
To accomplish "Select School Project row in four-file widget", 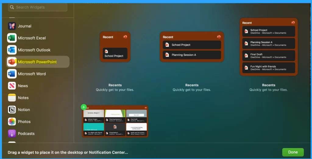I will pyautogui.click(x=269, y=31).
